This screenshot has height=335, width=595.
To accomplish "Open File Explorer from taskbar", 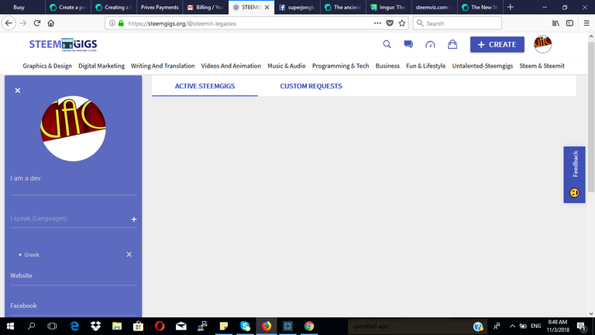I will (117, 326).
